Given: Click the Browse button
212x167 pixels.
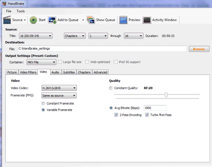Looking at the screenshot, I should [x=199, y=49].
